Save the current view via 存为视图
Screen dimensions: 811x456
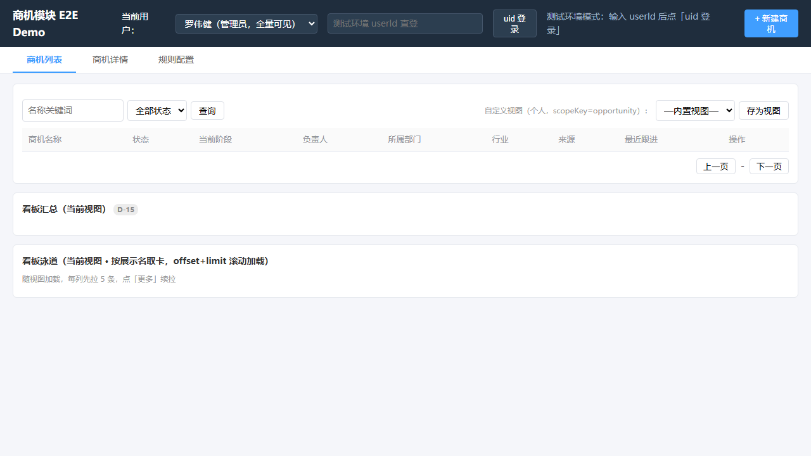pyautogui.click(x=763, y=111)
